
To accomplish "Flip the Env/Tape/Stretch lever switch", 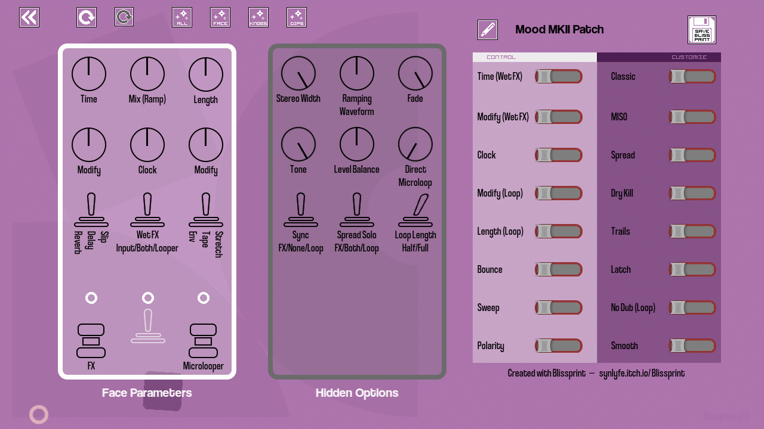I will 206,210.
